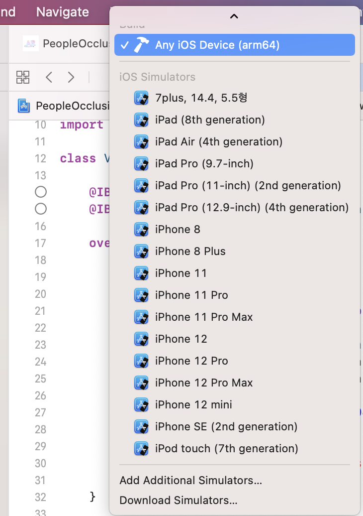The image size is (363, 516).
Task: Open the related items grid icon
Action: click(23, 77)
